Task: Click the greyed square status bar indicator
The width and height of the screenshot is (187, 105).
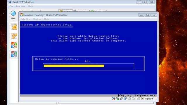Action: tap(133, 99)
